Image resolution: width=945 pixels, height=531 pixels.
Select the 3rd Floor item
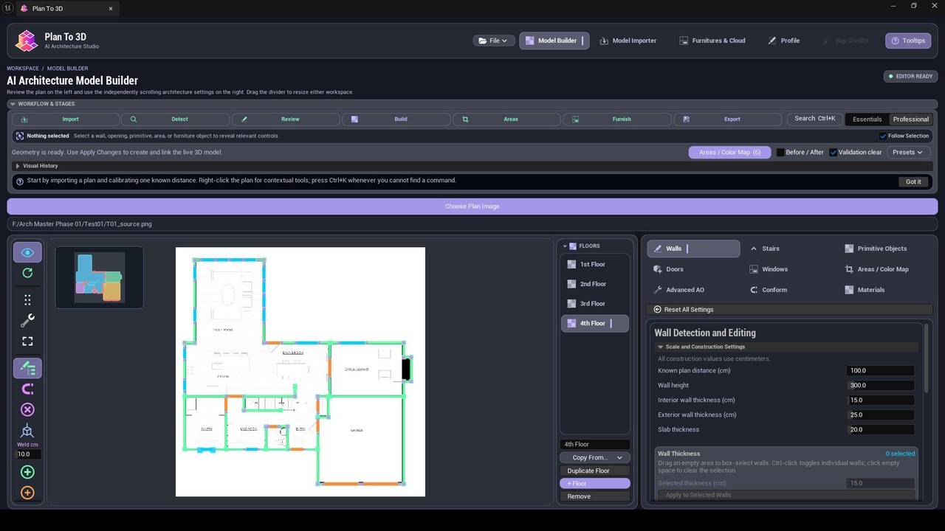594,304
